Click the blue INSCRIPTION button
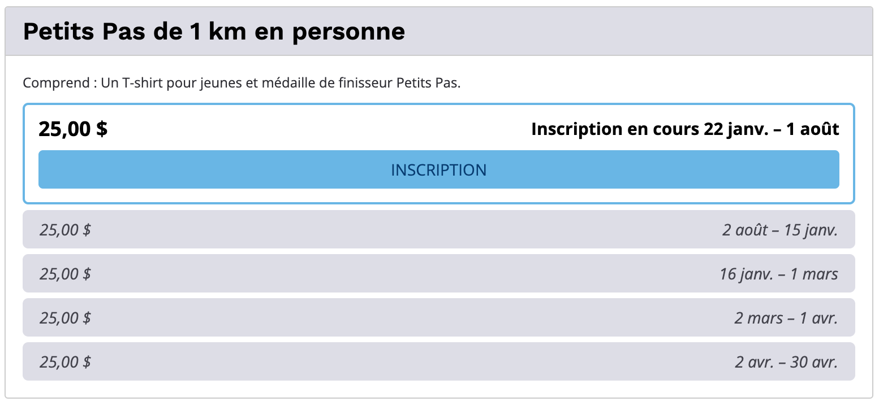 click(438, 169)
